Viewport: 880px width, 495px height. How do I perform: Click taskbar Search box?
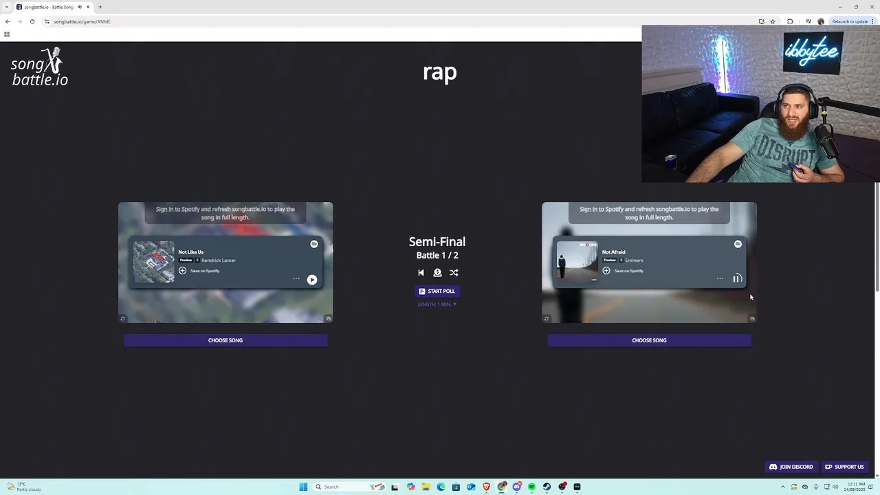(x=349, y=487)
